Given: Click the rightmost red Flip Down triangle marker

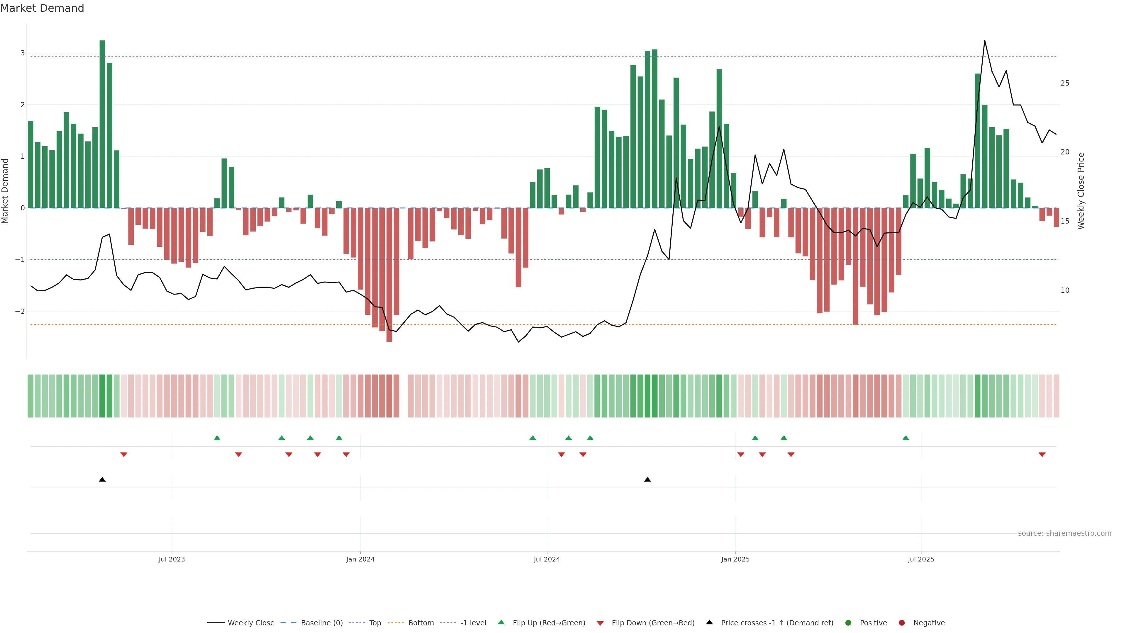Looking at the screenshot, I should pyautogui.click(x=1042, y=455).
